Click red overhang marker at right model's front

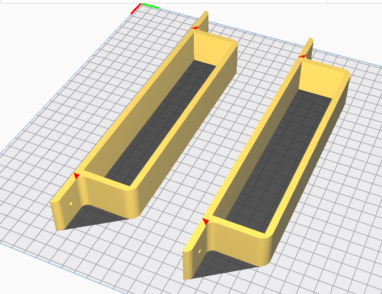point(206,221)
